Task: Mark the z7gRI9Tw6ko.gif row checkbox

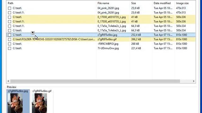Action: (x=9, y=40)
